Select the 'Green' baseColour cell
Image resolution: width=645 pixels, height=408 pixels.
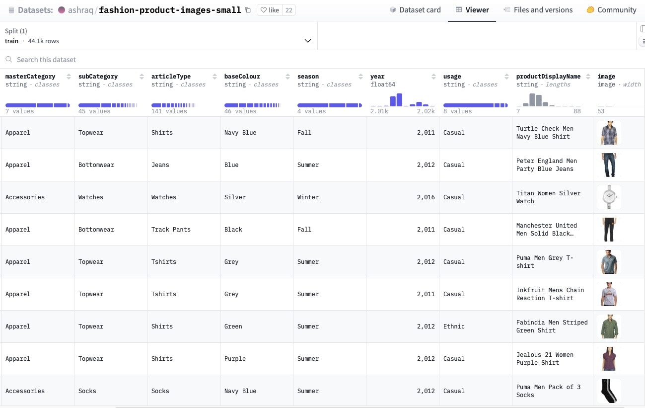coord(257,326)
